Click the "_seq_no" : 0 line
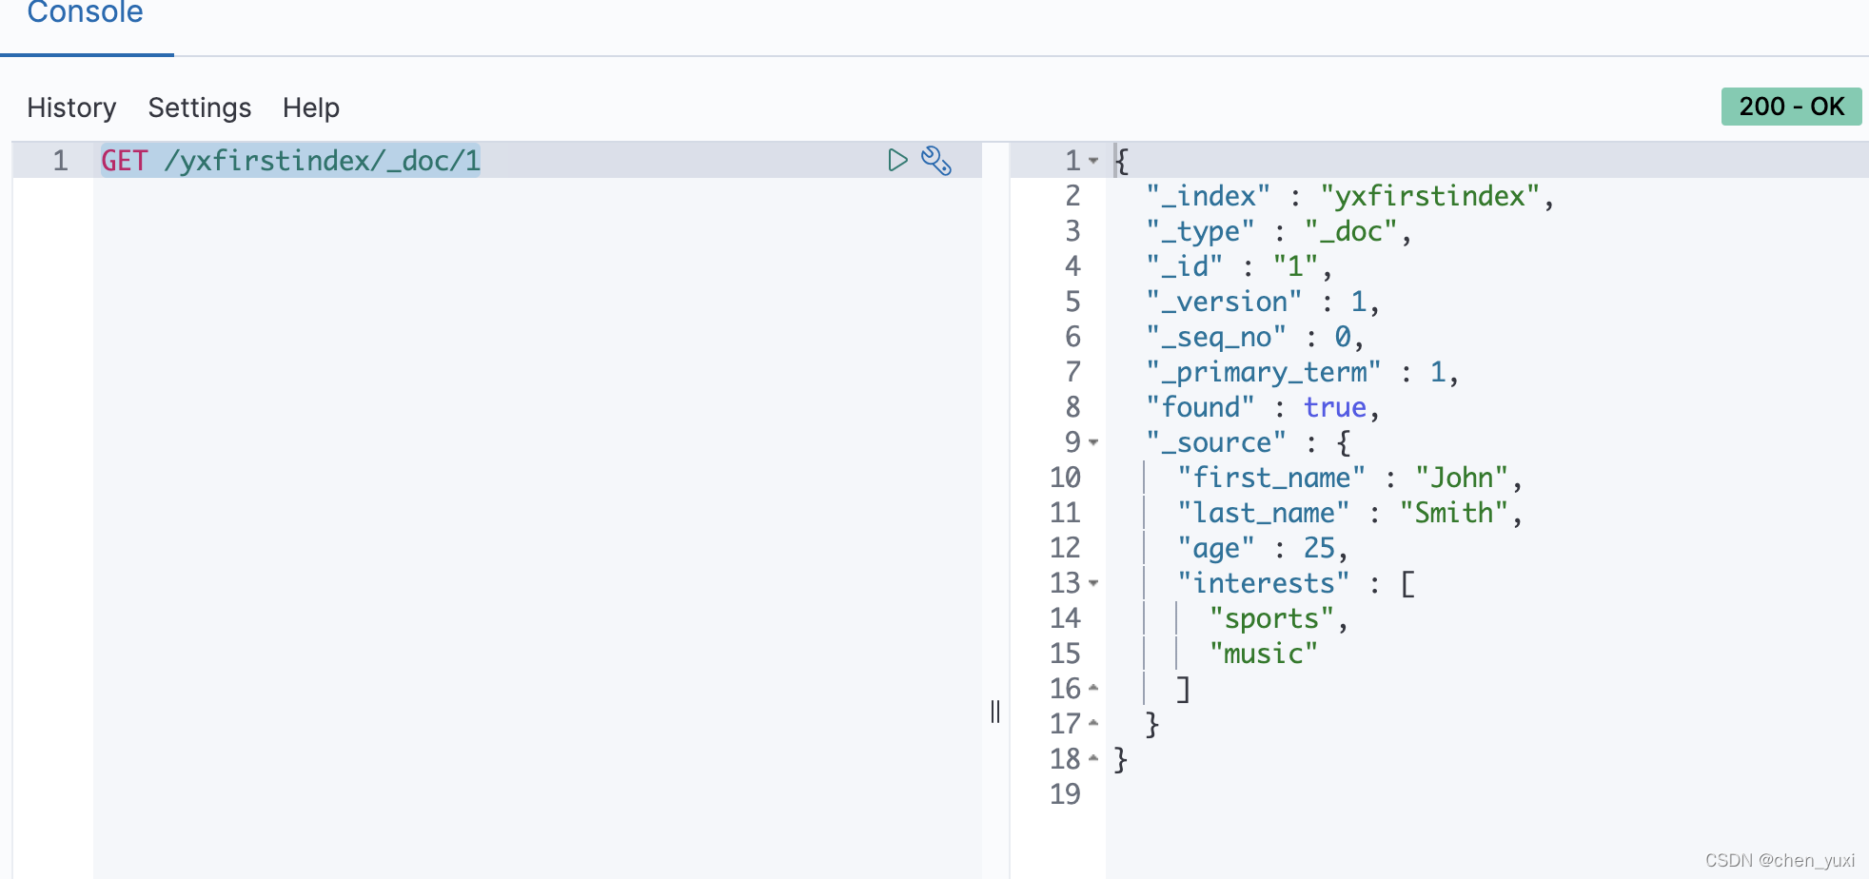Viewport: 1869px width, 879px height. click(x=1254, y=337)
